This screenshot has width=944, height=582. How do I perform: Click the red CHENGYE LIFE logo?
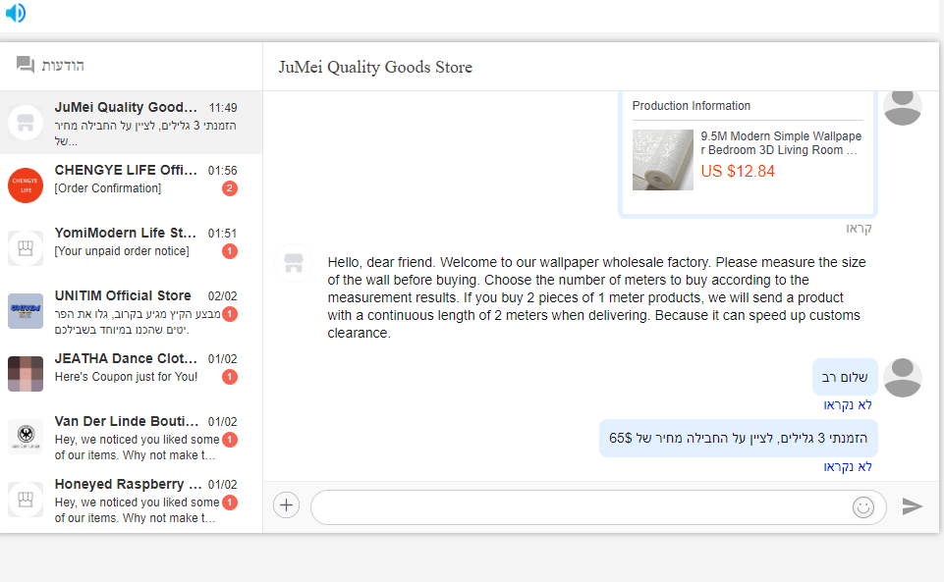pos(26,185)
